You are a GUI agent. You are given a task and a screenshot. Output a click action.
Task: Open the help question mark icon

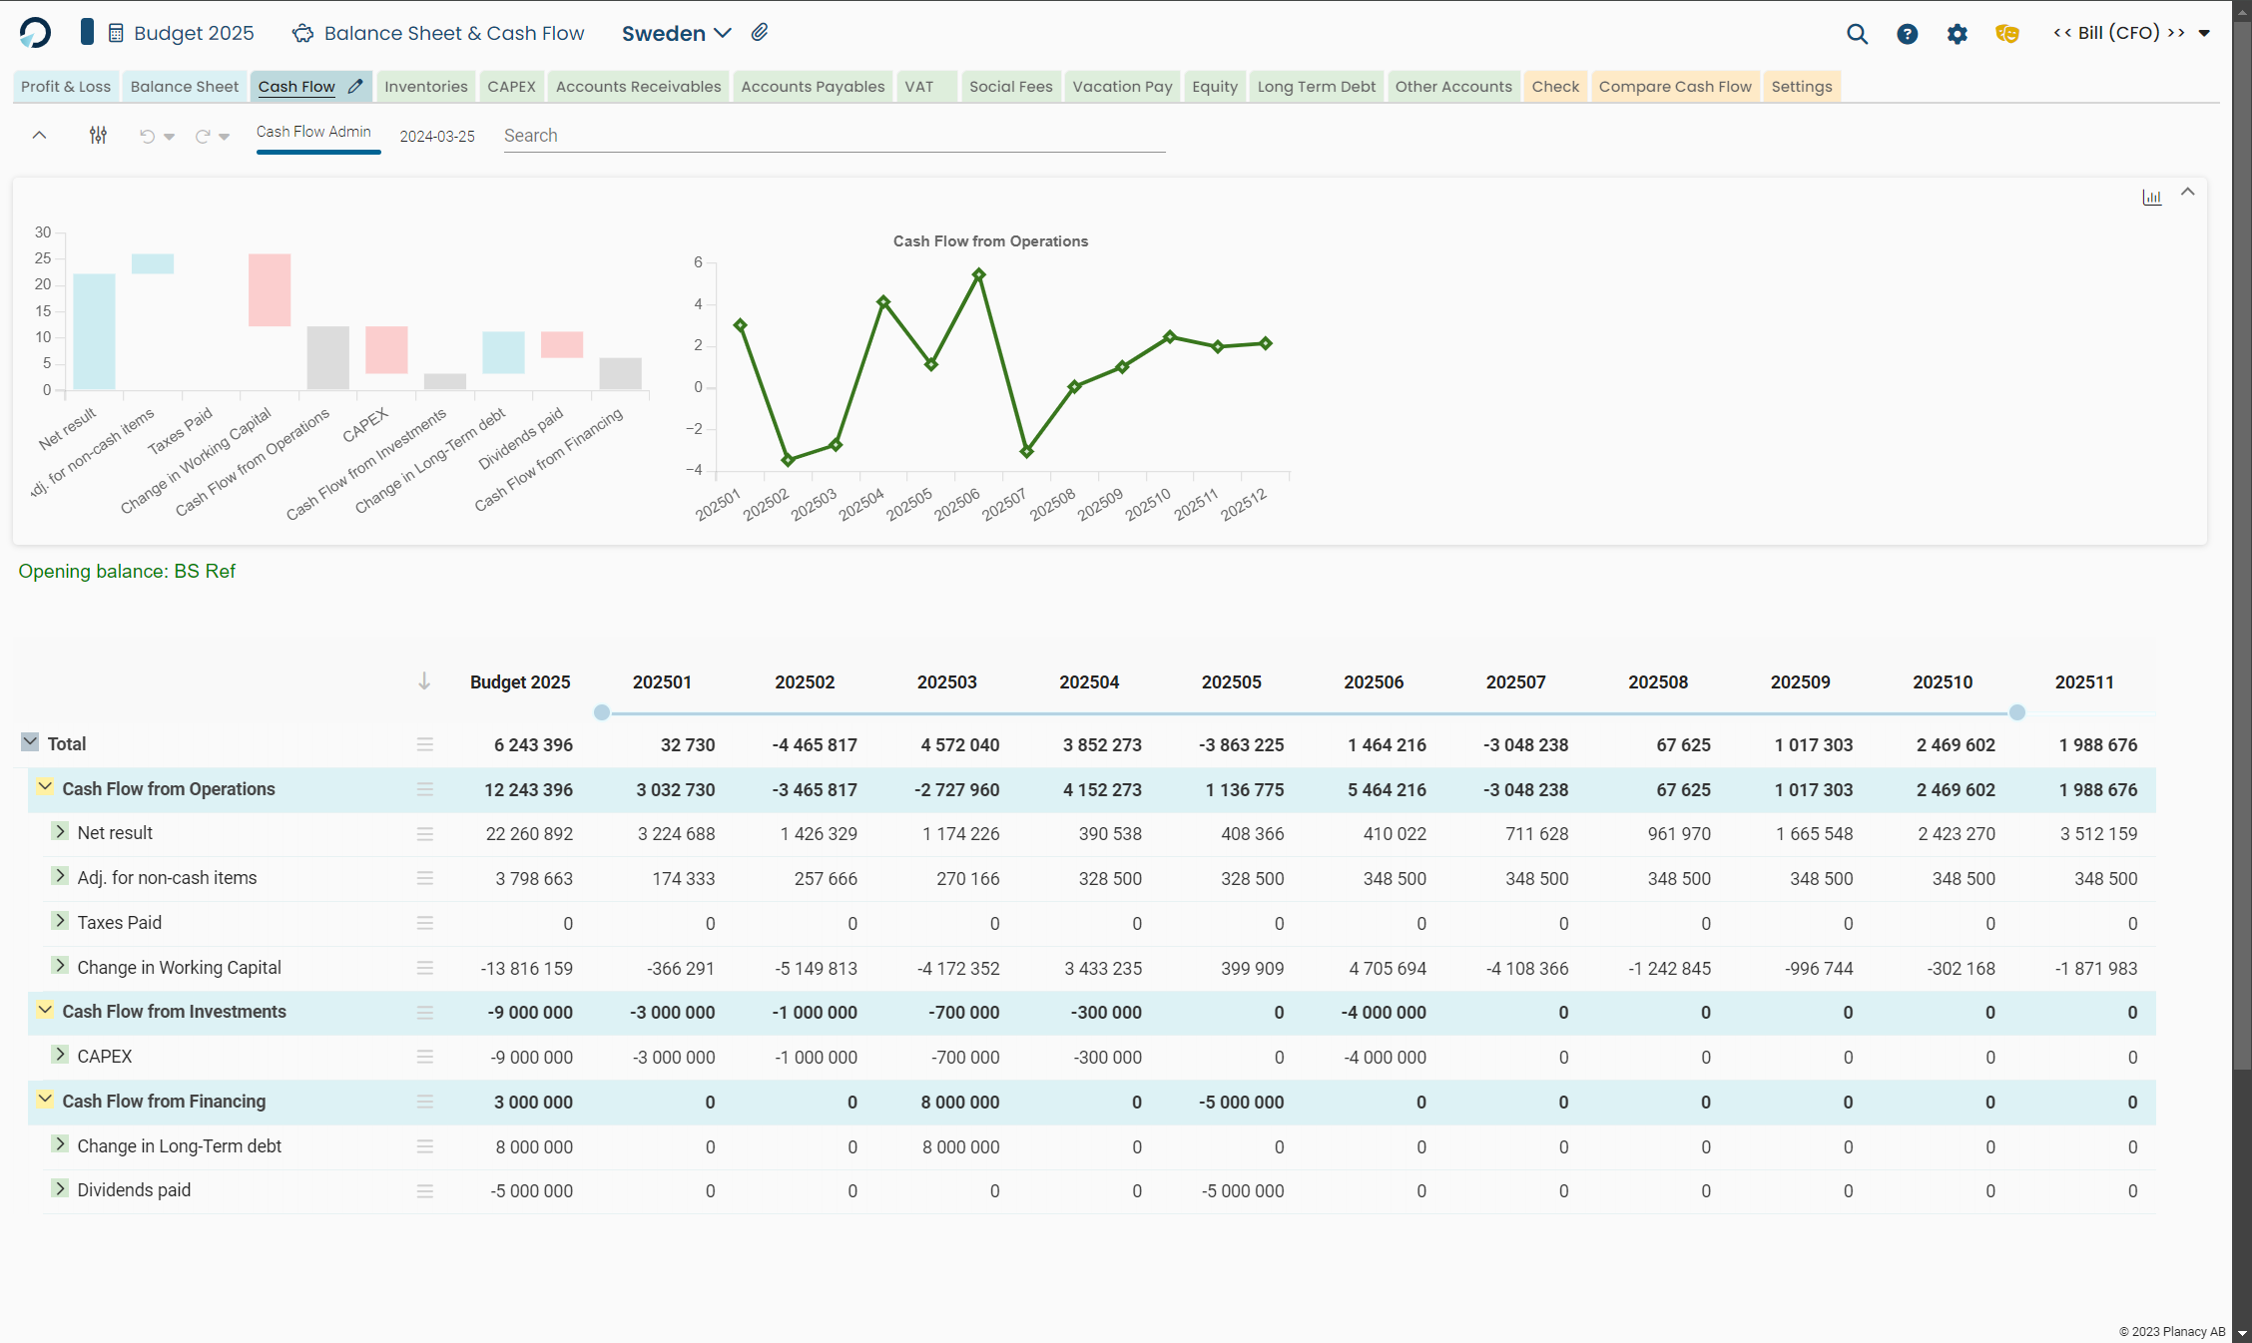[1907, 34]
